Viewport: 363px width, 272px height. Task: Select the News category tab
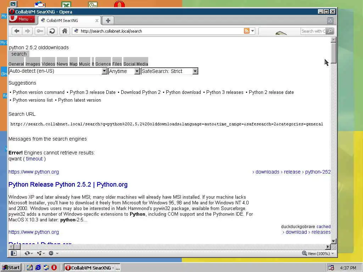pos(62,64)
